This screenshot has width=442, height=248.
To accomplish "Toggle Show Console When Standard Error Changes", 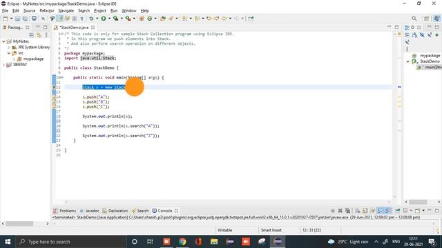I will [x=388, y=211].
